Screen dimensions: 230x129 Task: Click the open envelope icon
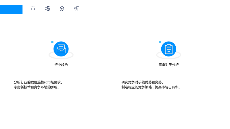pos(61,49)
